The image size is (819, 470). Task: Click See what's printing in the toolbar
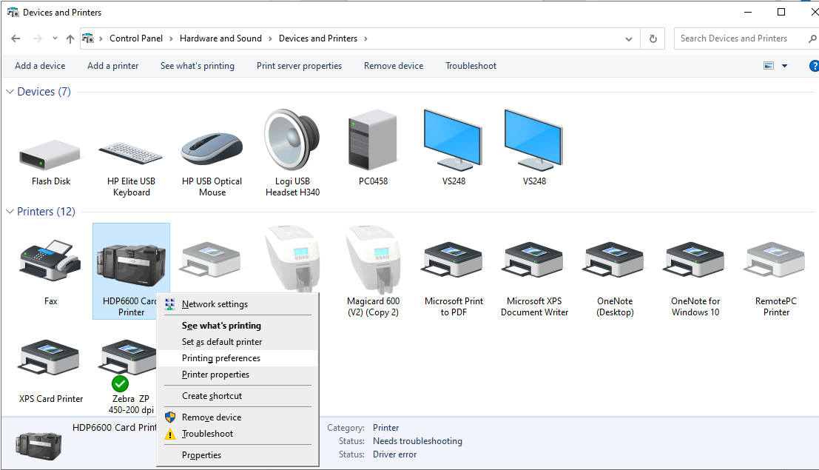(198, 66)
